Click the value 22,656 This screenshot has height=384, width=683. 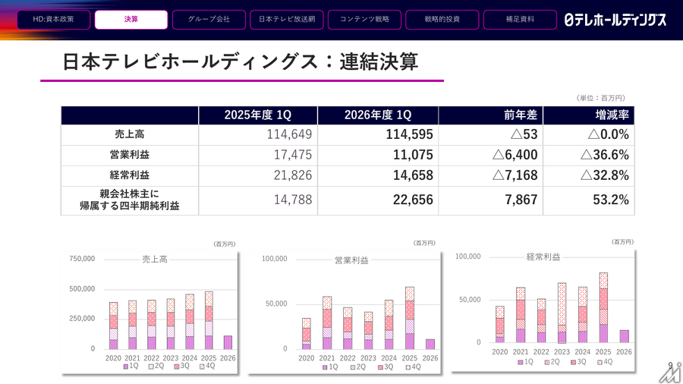click(413, 200)
